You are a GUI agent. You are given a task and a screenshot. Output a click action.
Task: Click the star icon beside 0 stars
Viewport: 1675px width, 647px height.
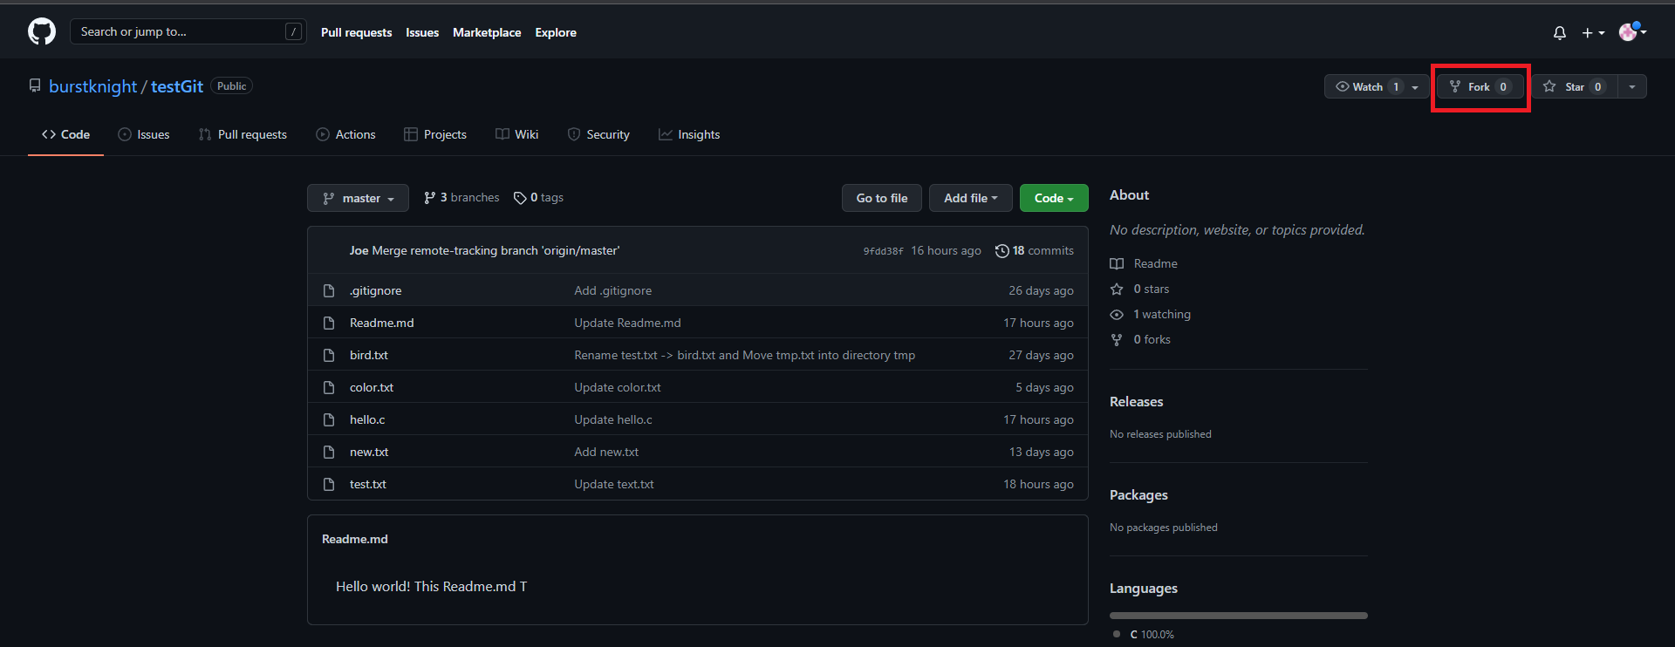pyautogui.click(x=1117, y=289)
